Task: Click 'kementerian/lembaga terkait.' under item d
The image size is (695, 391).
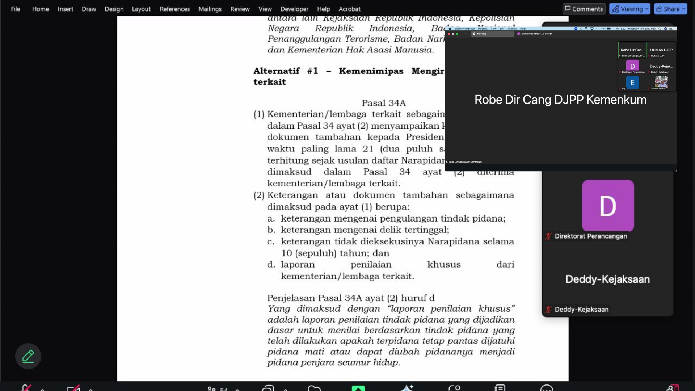Action: point(347,277)
